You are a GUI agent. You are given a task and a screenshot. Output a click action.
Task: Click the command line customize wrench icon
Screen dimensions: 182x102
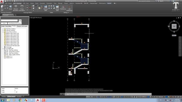(64, 94)
